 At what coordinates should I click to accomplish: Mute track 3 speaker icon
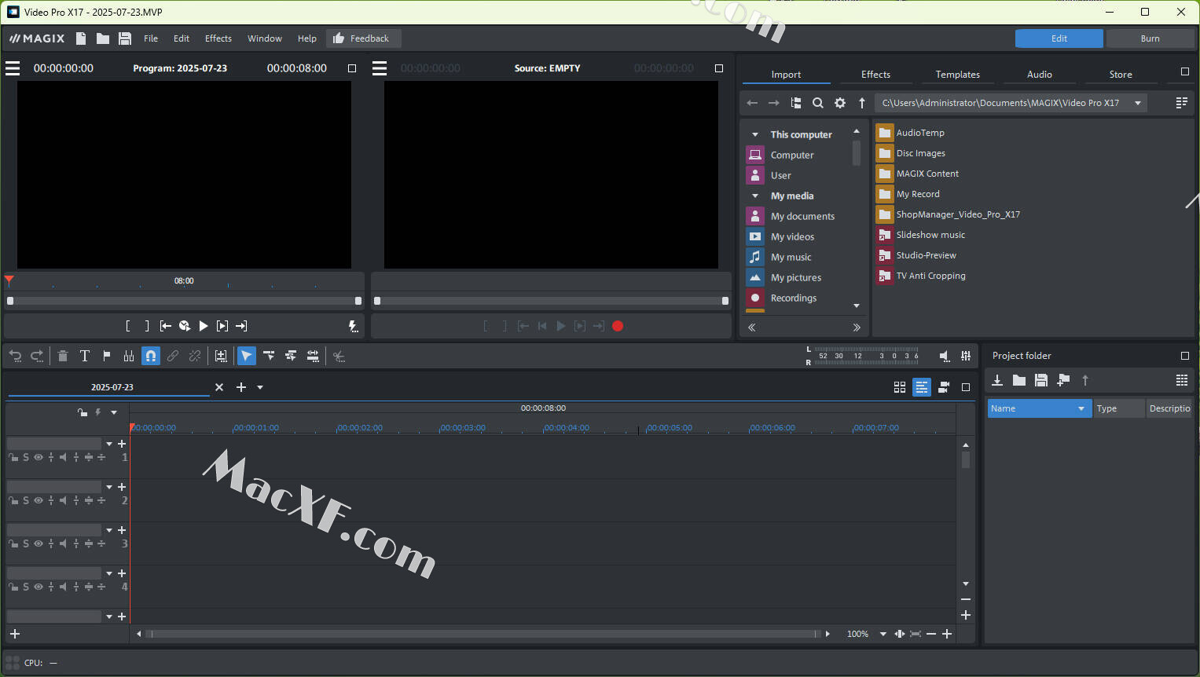coord(63,543)
